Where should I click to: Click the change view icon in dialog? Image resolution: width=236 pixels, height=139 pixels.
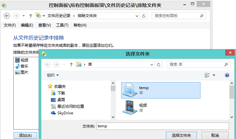coord(207,75)
